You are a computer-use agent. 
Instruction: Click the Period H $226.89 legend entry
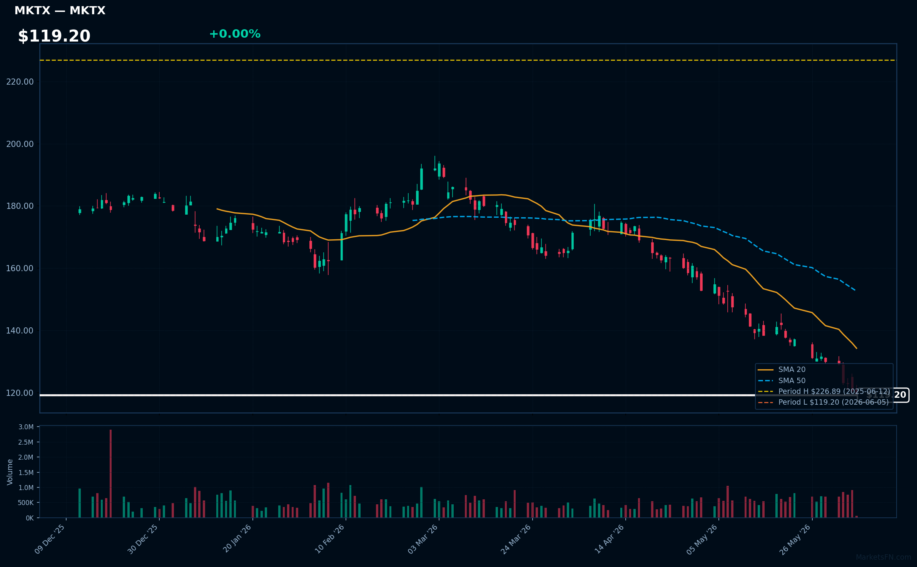click(834, 391)
